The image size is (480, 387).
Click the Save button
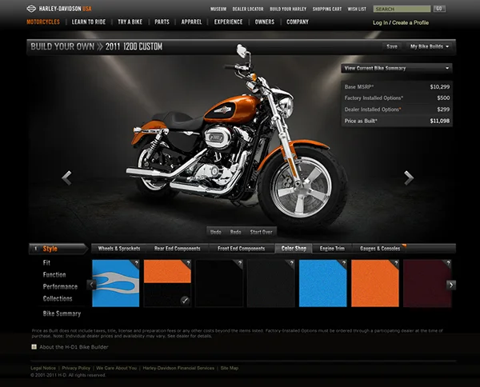[392, 46]
